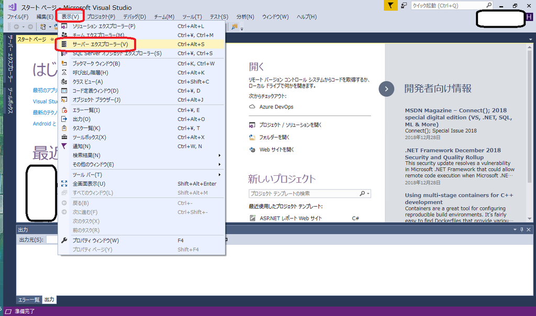Screen dimensions: 536x316
Task: Click the Output (出力) menu icon
Action: tap(64, 119)
